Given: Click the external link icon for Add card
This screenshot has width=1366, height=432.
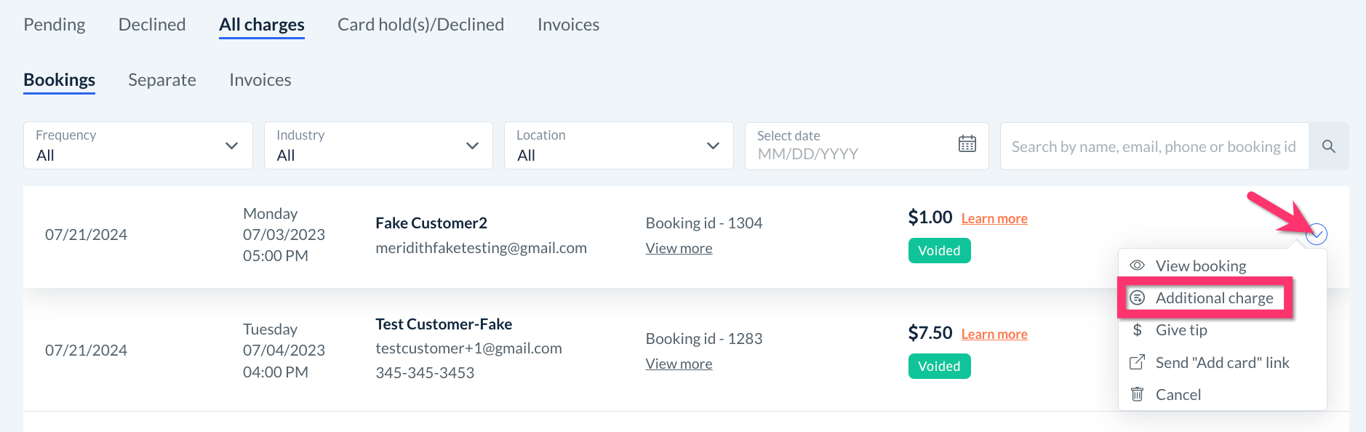Looking at the screenshot, I should [x=1137, y=362].
